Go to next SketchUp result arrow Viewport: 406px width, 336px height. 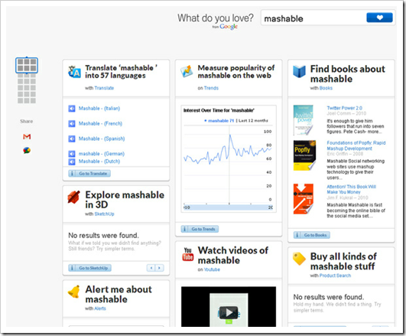[160, 268]
